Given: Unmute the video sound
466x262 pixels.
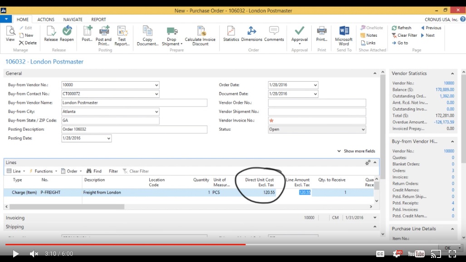Looking at the screenshot, I should coord(34,254).
